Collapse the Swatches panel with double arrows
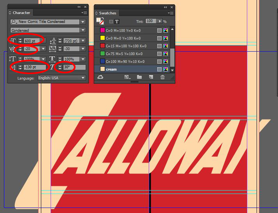 point(165,7)
